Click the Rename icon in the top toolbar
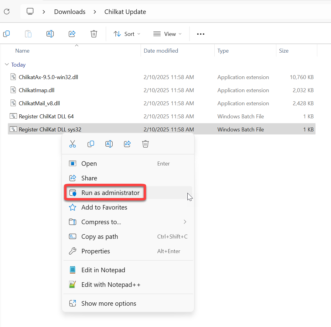 (x=50, y=34)
